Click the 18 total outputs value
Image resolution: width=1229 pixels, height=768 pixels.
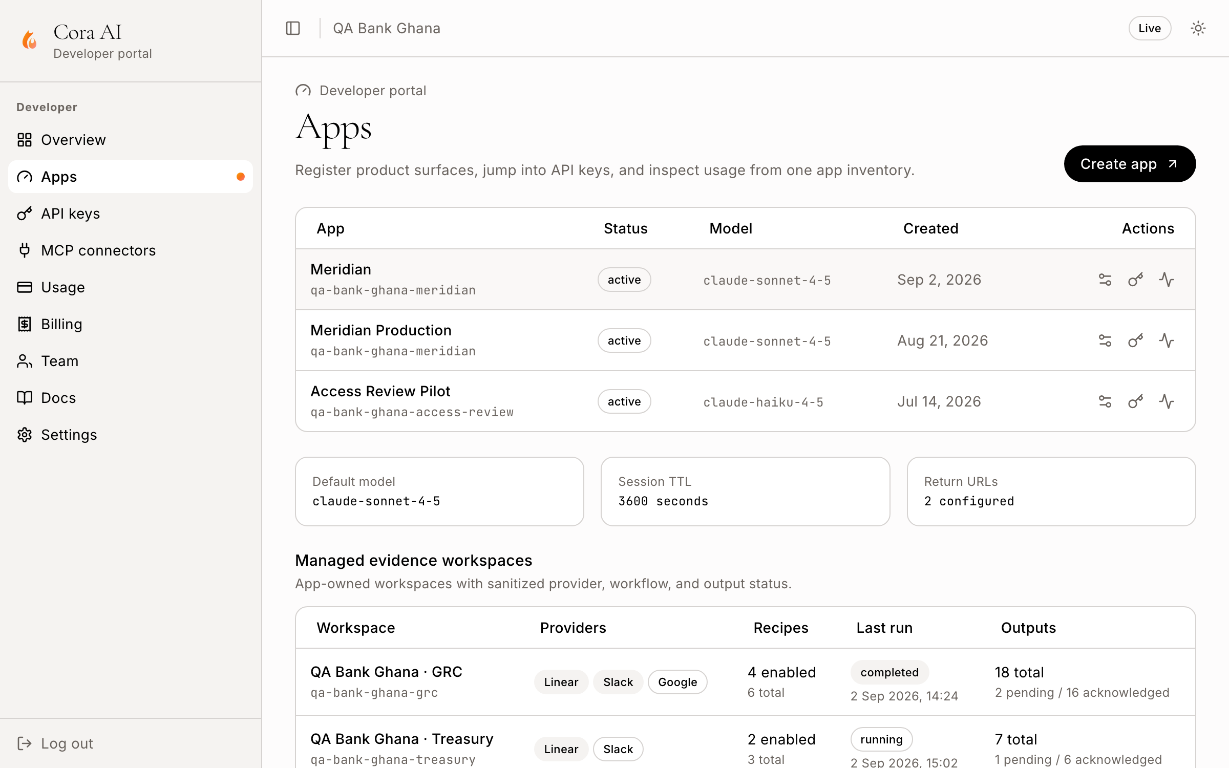click(1019, 672)
